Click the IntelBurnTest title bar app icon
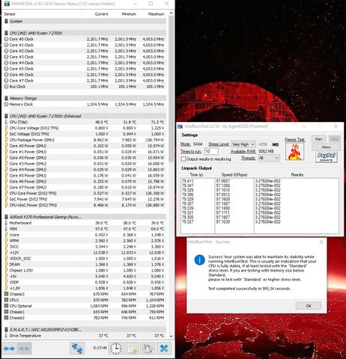This screenshot has height=359, width=346. [180, 126]
